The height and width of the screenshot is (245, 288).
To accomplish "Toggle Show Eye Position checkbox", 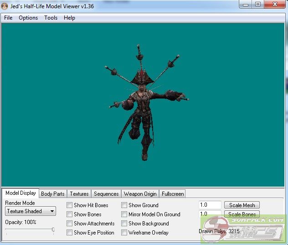I will (x=69, y=233).
